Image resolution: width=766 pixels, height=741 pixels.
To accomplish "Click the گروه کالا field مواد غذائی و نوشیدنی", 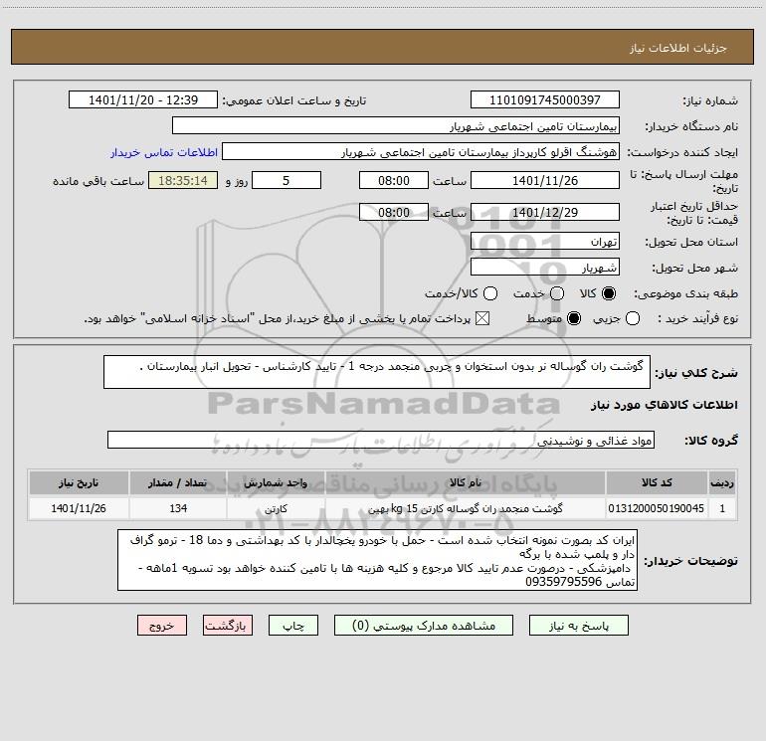I will (381, 440).
